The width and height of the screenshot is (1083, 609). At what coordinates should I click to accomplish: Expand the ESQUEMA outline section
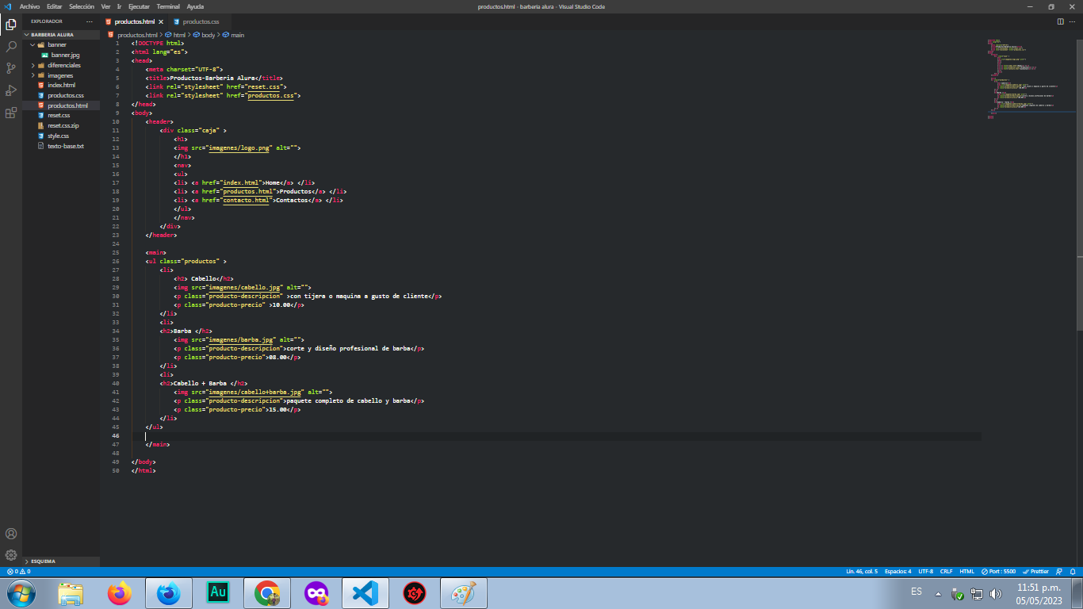tap(62, 561)
